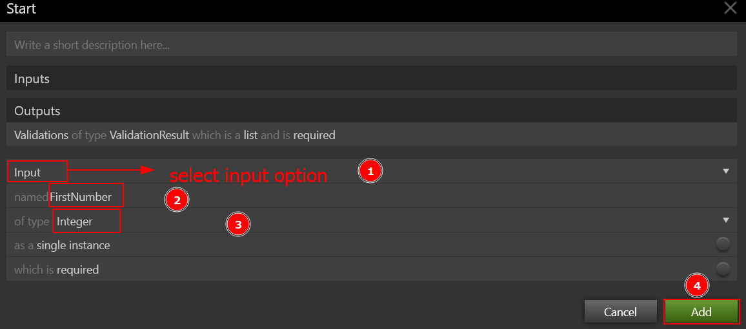The height and width of the screenshot is (329, 746).
Task: Click the FirstNumber name field
Action: [85, 196]
